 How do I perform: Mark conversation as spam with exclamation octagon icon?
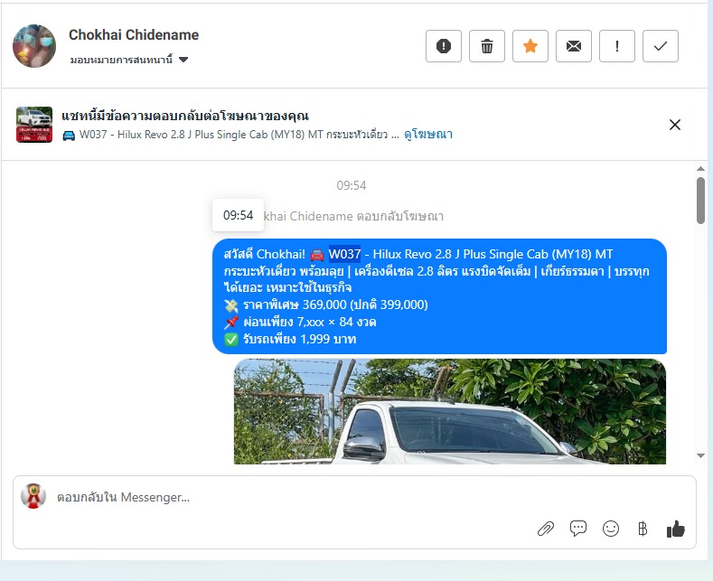pos(444,46)
